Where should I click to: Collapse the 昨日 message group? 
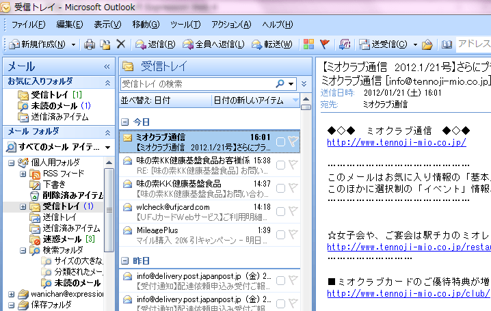tap(125, 260)
